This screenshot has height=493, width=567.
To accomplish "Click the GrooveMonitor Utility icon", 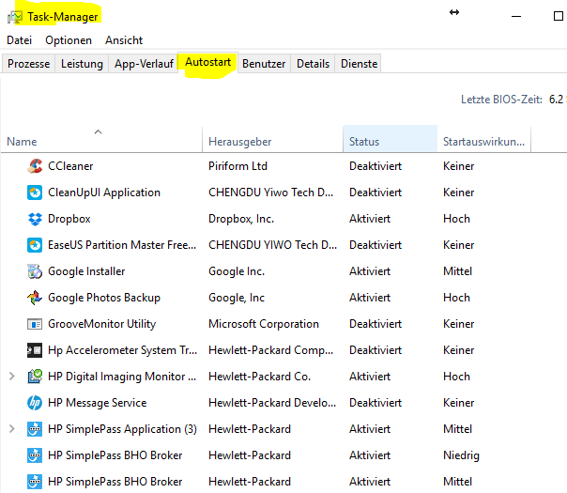I will point(35,324).
